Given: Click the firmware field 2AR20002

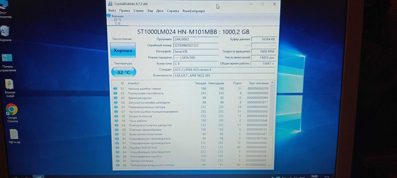Looking at the screenshot, I should tap(196, 39).
